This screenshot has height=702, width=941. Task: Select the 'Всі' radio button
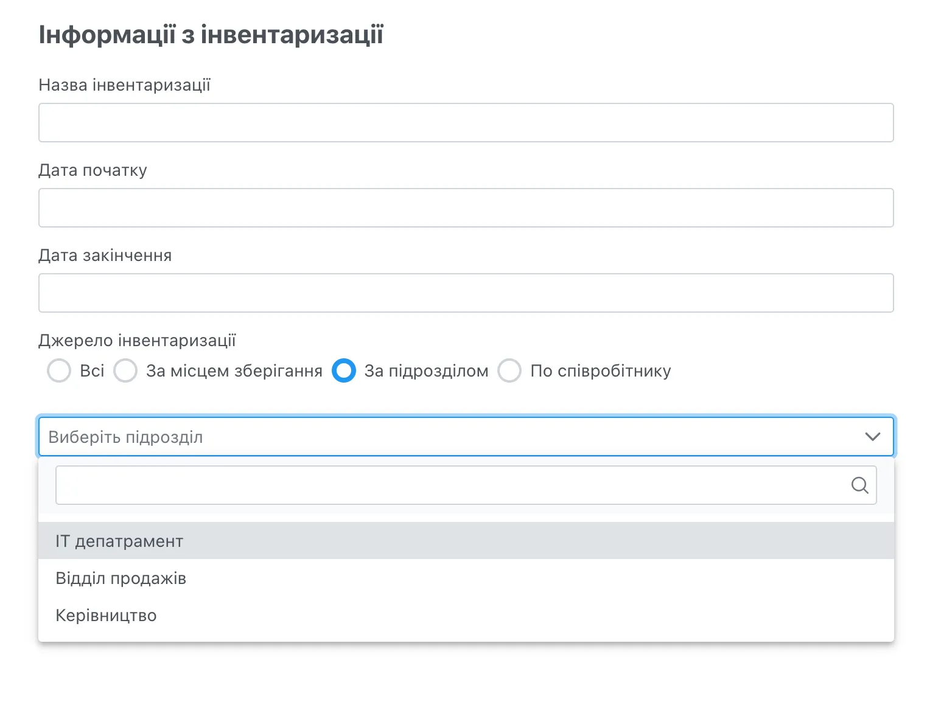coord(59,370)
